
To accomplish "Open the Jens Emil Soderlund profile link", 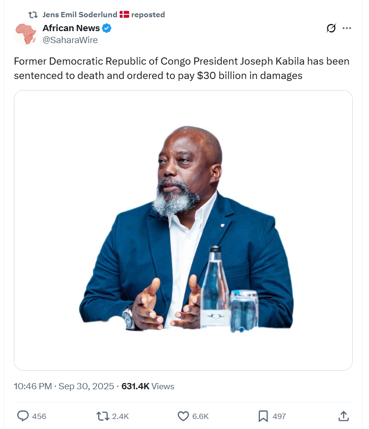I will click(79, 15).
